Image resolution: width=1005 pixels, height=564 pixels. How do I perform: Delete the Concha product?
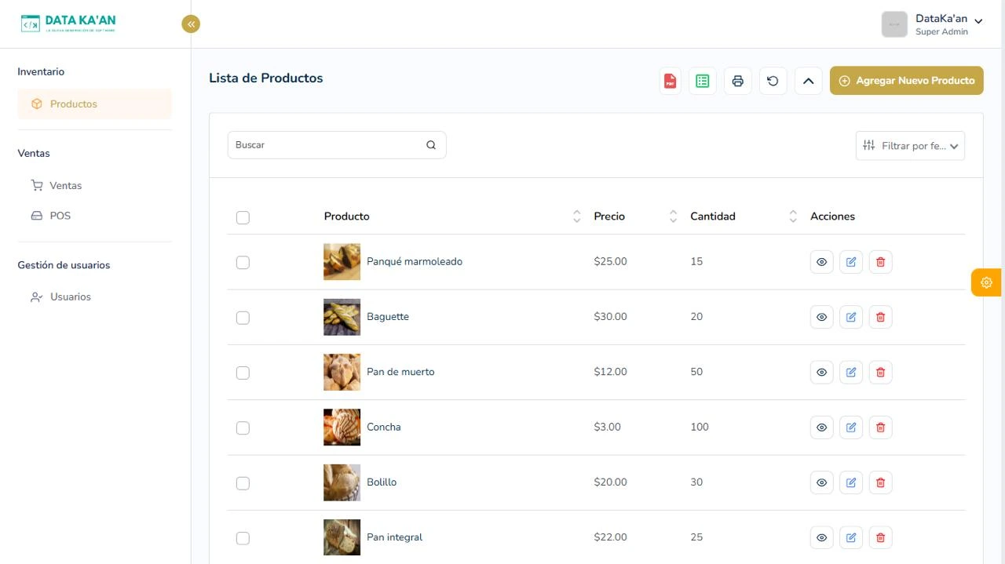880,428
